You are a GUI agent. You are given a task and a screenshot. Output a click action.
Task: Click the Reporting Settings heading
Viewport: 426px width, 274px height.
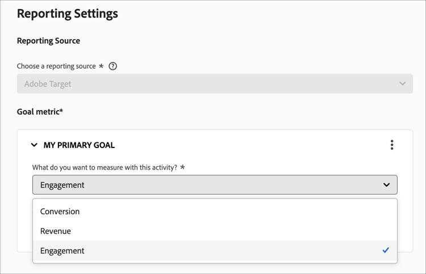pos(68,14)
